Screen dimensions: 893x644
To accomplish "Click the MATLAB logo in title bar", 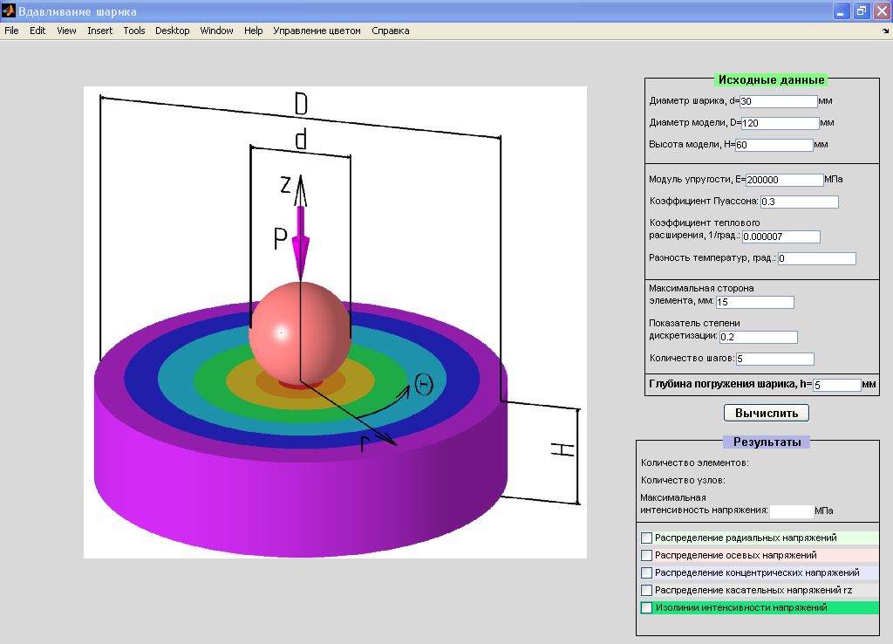I will point(9,11).
